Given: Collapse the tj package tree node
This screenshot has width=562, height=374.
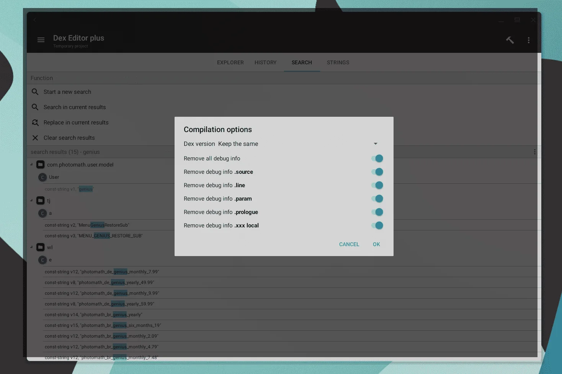Looking at the screenshot, I should tap(31, 200).
